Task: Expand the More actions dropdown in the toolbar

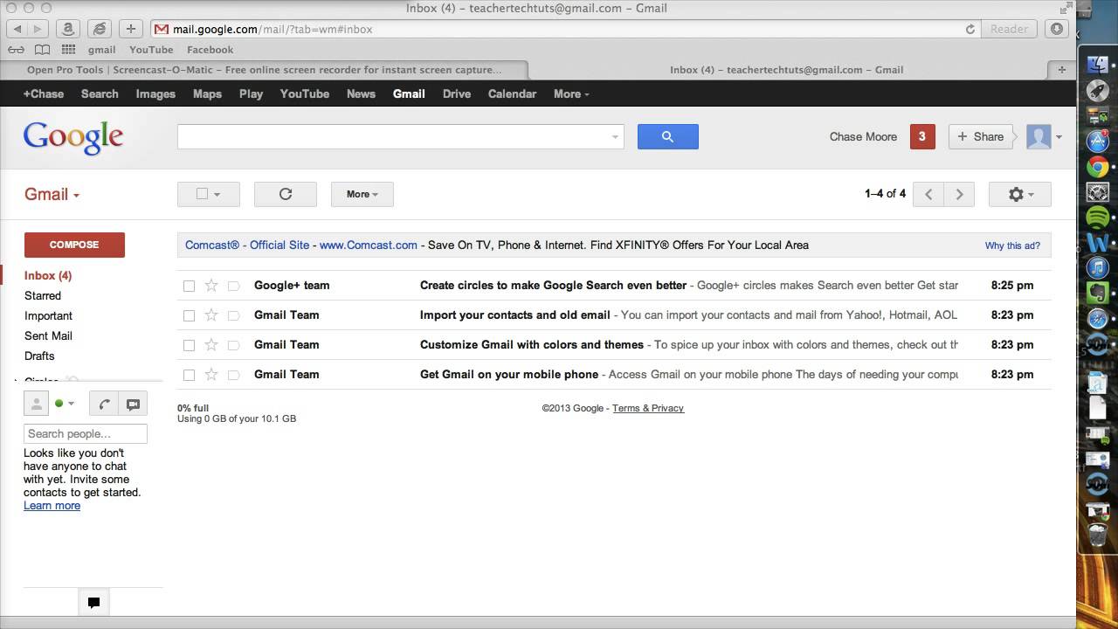Action: (362, 194)
